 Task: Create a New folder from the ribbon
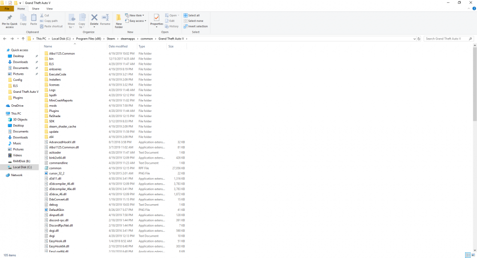click(119, 21)
